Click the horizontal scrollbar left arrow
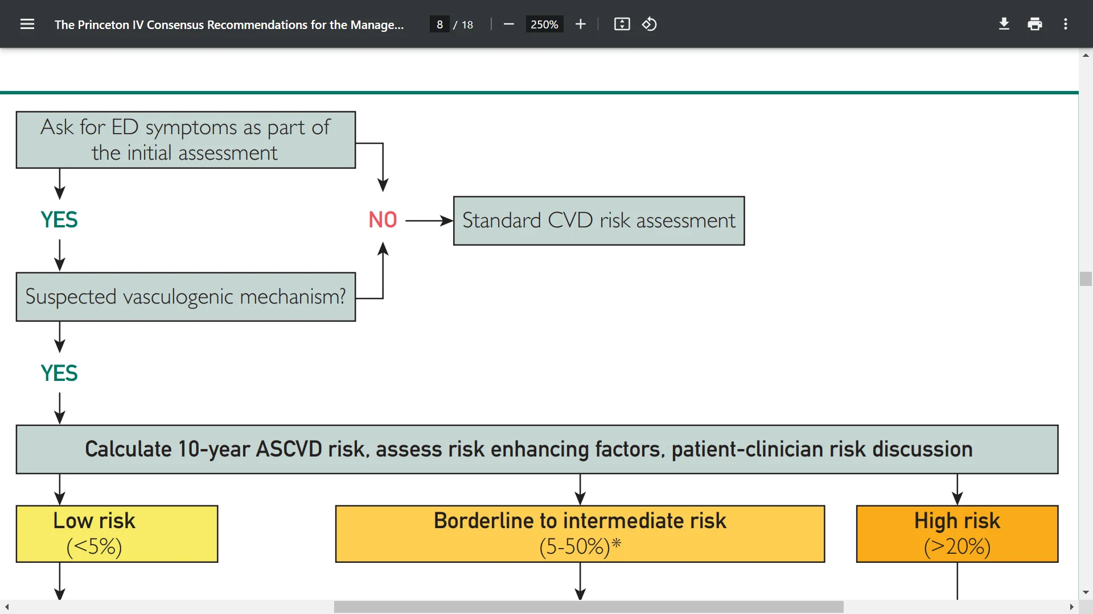The width and height of the screenshot is (1093, 614). pos(6,607)
